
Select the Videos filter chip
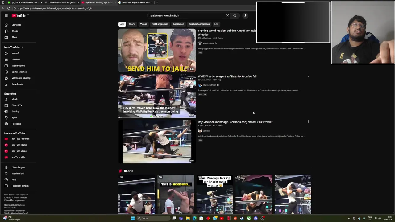pyautogui.click(x=143, y=24)
